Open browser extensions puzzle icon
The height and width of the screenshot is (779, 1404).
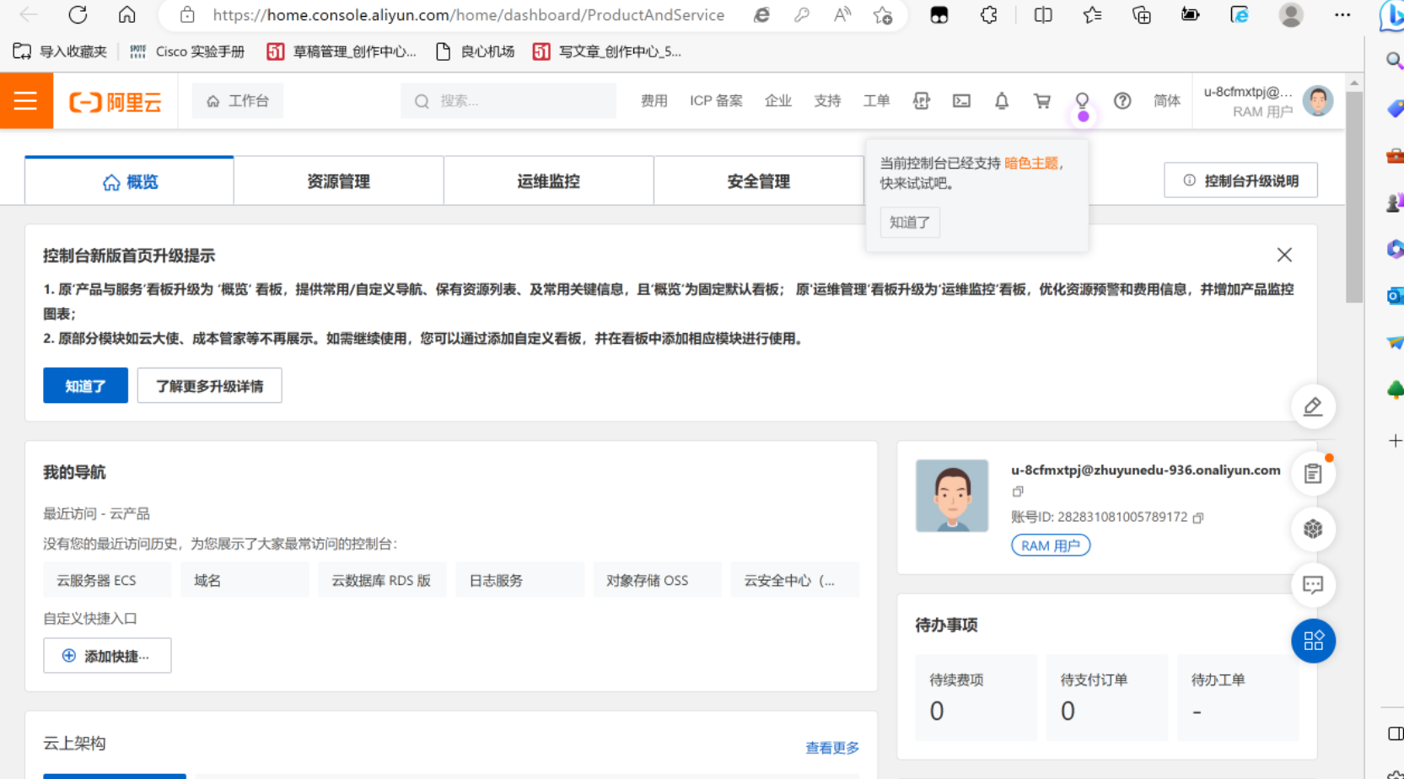coord(988,14)
